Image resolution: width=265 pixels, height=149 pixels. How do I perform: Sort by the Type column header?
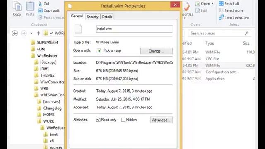[210, 43]
